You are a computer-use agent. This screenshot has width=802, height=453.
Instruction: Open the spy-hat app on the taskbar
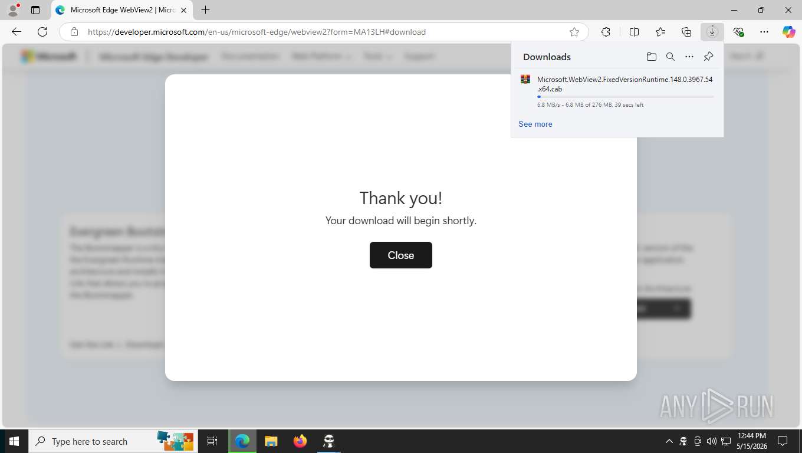coord(328,441)
